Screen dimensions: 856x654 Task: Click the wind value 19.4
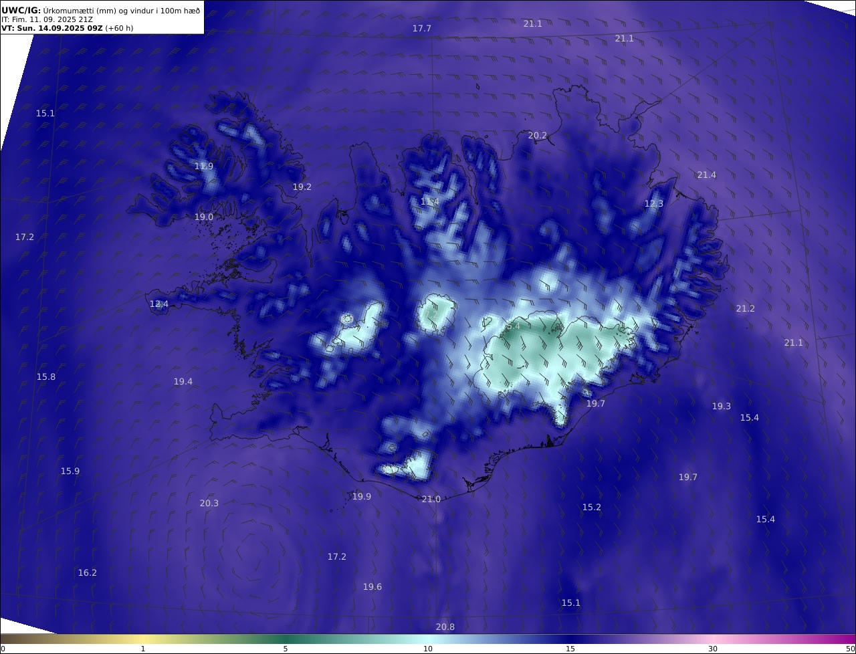183,382
